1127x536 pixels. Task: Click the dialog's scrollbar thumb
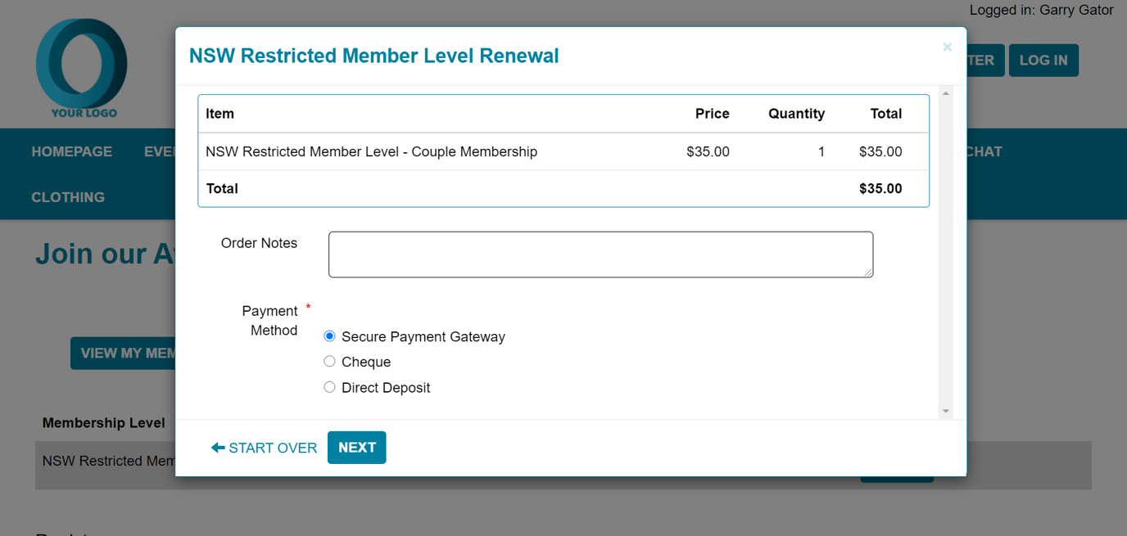946,245
